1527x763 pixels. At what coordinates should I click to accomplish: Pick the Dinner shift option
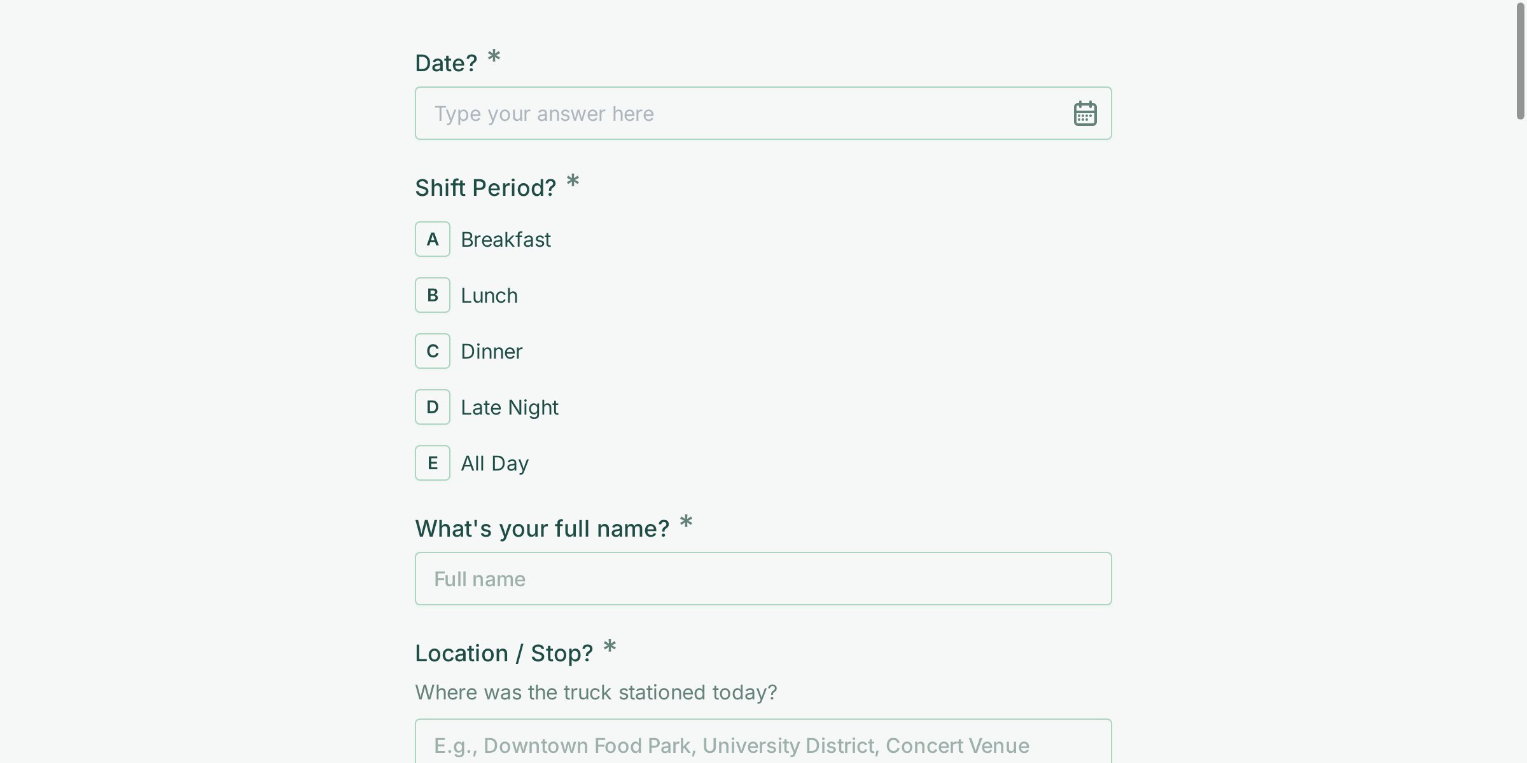point(492,352)
